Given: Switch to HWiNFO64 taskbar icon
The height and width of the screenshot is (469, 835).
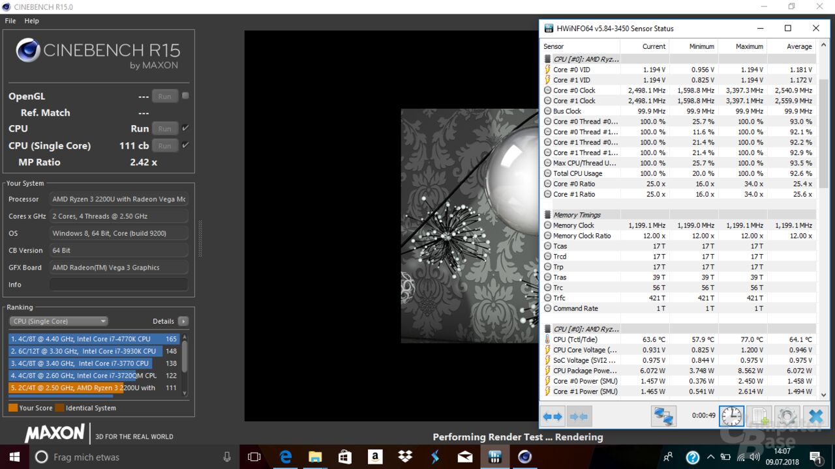Looking at the screenshot, I should [x=495, y=457].
